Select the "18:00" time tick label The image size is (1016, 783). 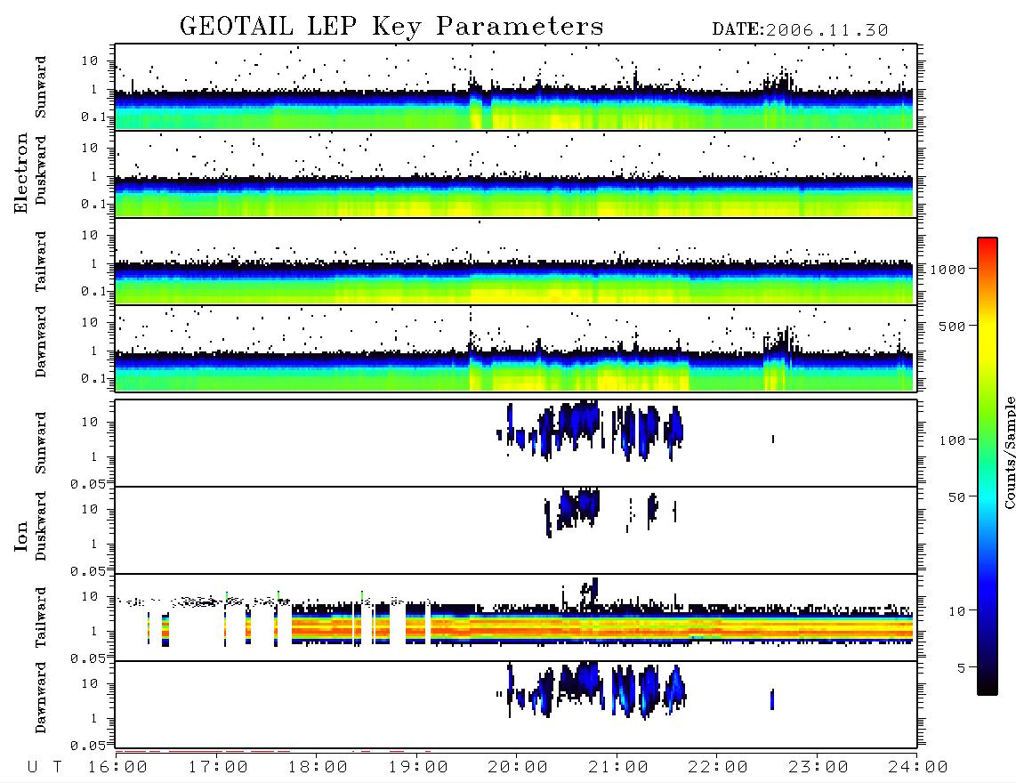click(x=318, y=768)
